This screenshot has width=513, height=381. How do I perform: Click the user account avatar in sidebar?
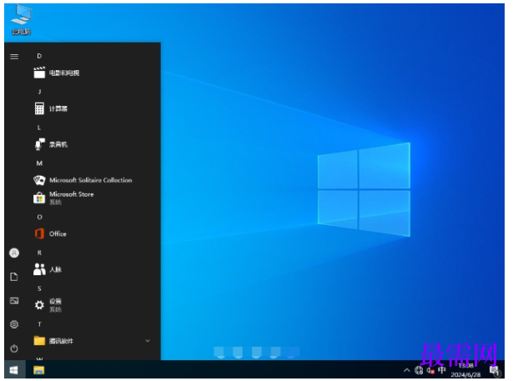(x=14, y=253)
